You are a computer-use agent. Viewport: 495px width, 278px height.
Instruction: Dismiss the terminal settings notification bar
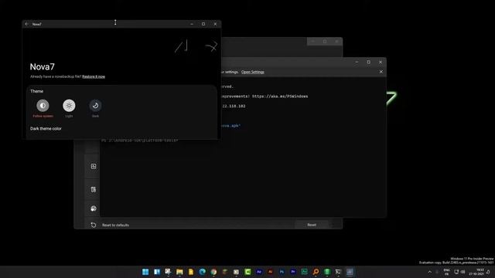(x=381, y=72)
